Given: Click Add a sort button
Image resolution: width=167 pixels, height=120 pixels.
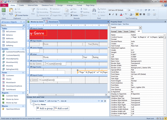Looking at the screenshot, I should (x=62, y=108).
